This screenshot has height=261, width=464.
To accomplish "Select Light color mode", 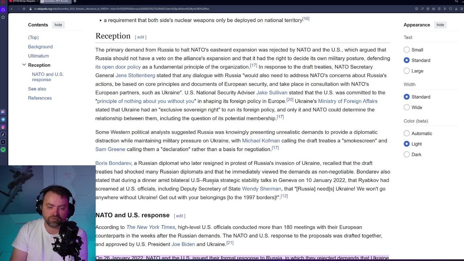I will [x=407, y=144].
